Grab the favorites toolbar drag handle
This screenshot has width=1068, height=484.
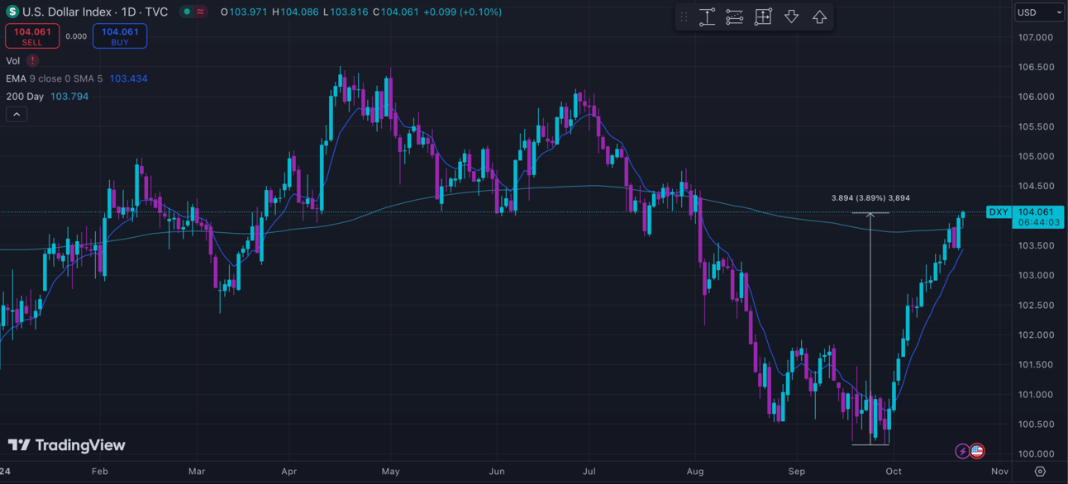[x=684, y=17]
